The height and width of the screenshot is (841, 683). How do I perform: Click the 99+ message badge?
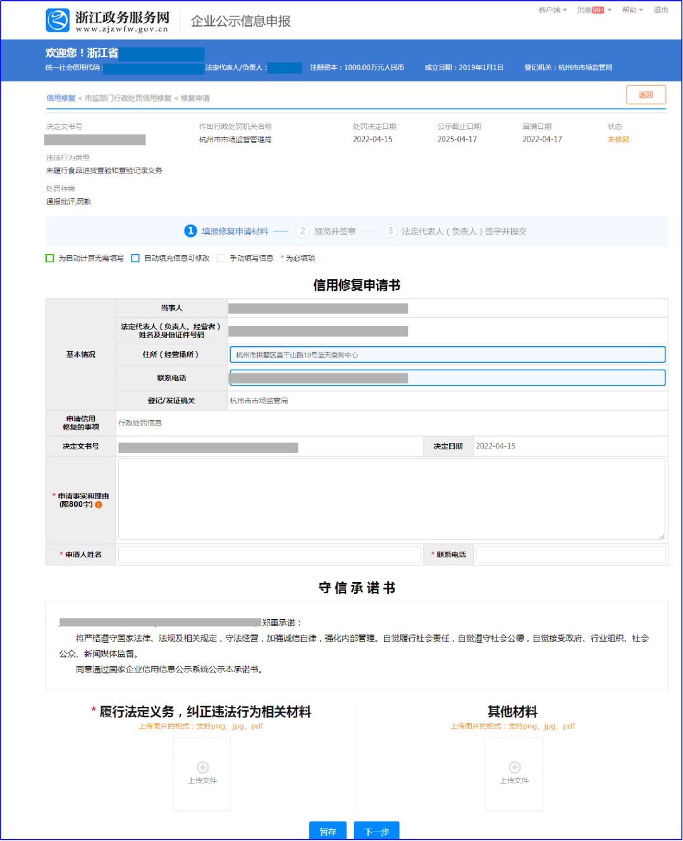pyautogui.click(x=598, y=10)
